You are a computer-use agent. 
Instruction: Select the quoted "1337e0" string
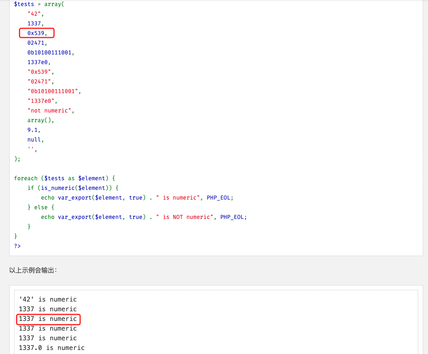(42, 101)
